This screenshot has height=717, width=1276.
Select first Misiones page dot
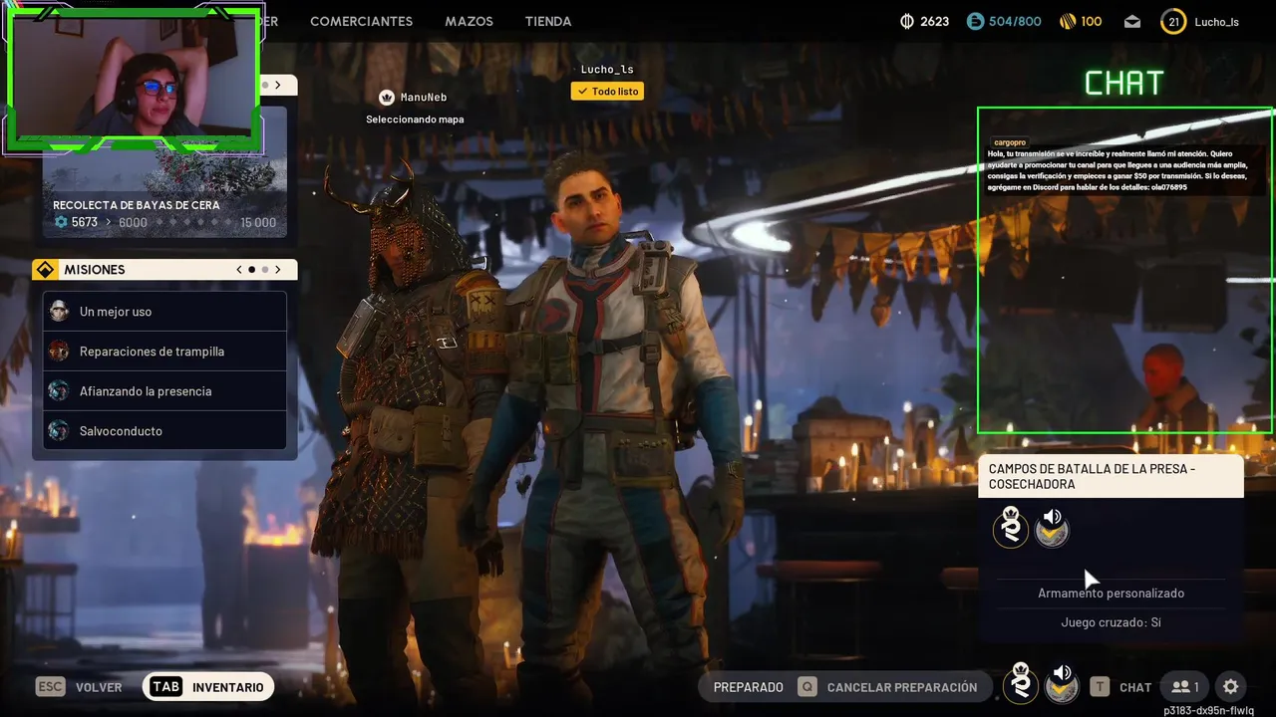click(x=252, y=270)
